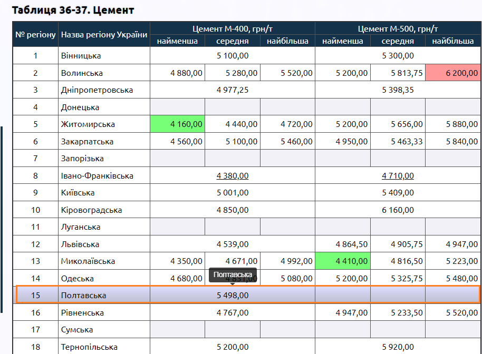Select the Тернопільська region name
This screenshot has height=354, width=482.
(x=89, y=347)
